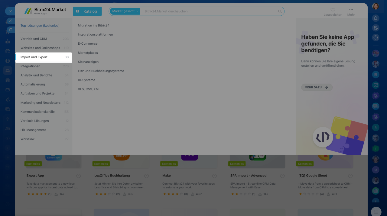Screen dimensions: 387x216
Task: Select Websites und Onlineshops category
Action: click(x=44, y=48)
